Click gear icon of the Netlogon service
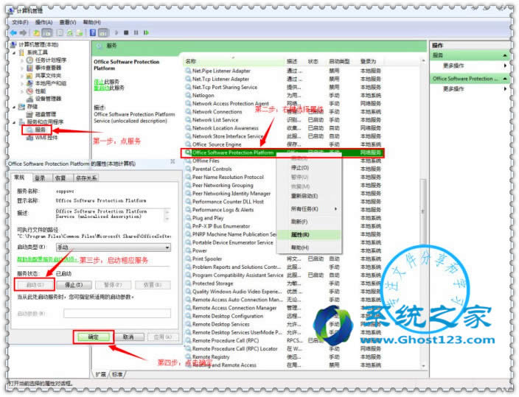This screenshot has height=397, width=519. point(188,95)
